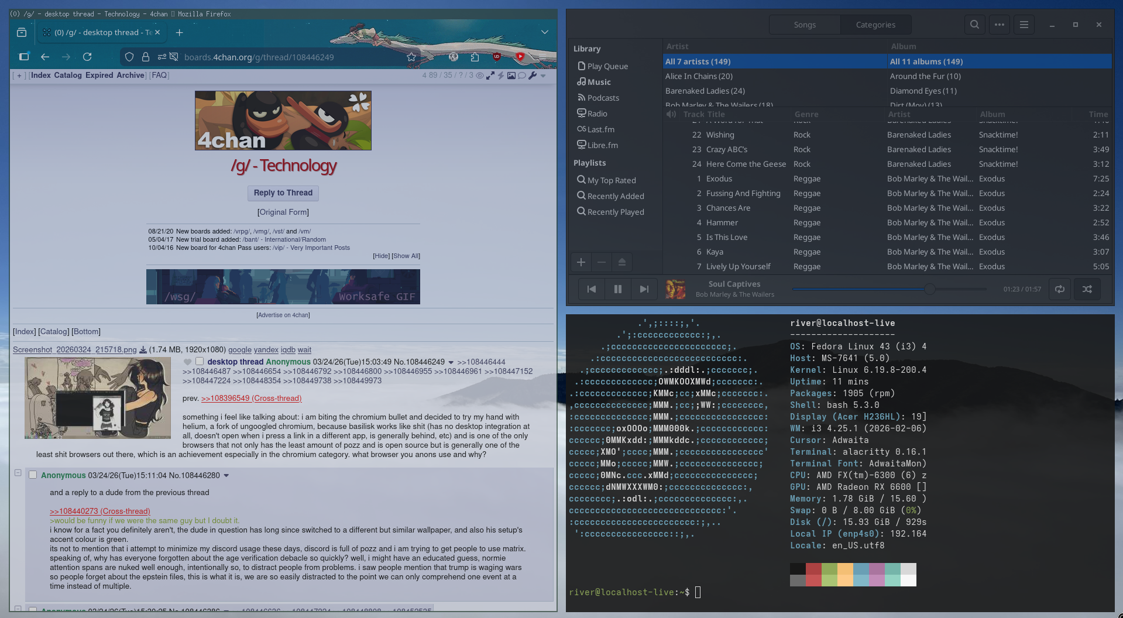This screenshot has width=1123, height=618.
Task: Click the cross-thread link >>108396549
Action: 252,399
